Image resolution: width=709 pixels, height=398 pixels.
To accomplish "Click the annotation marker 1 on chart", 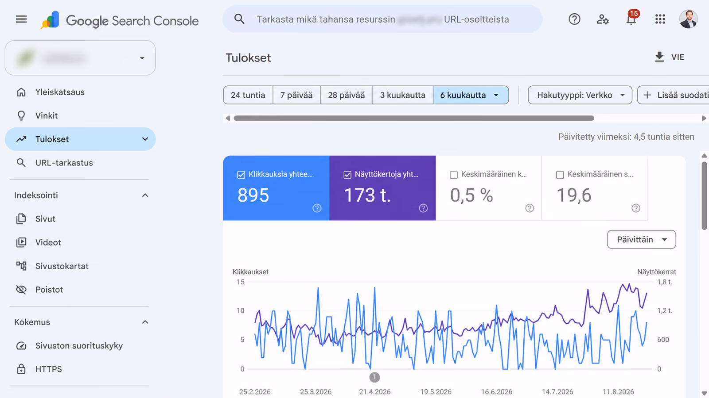I will coord(374,377).
